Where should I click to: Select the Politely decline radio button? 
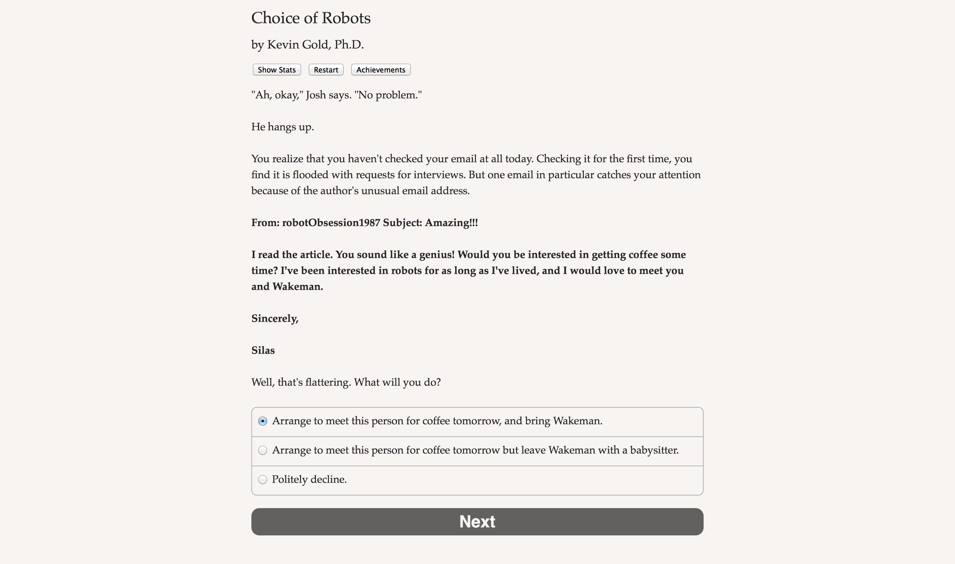(263, 480)
